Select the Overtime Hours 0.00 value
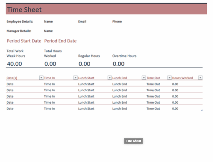Image resolution: width=213 pixels, height=162 pixels. (119, 64)
